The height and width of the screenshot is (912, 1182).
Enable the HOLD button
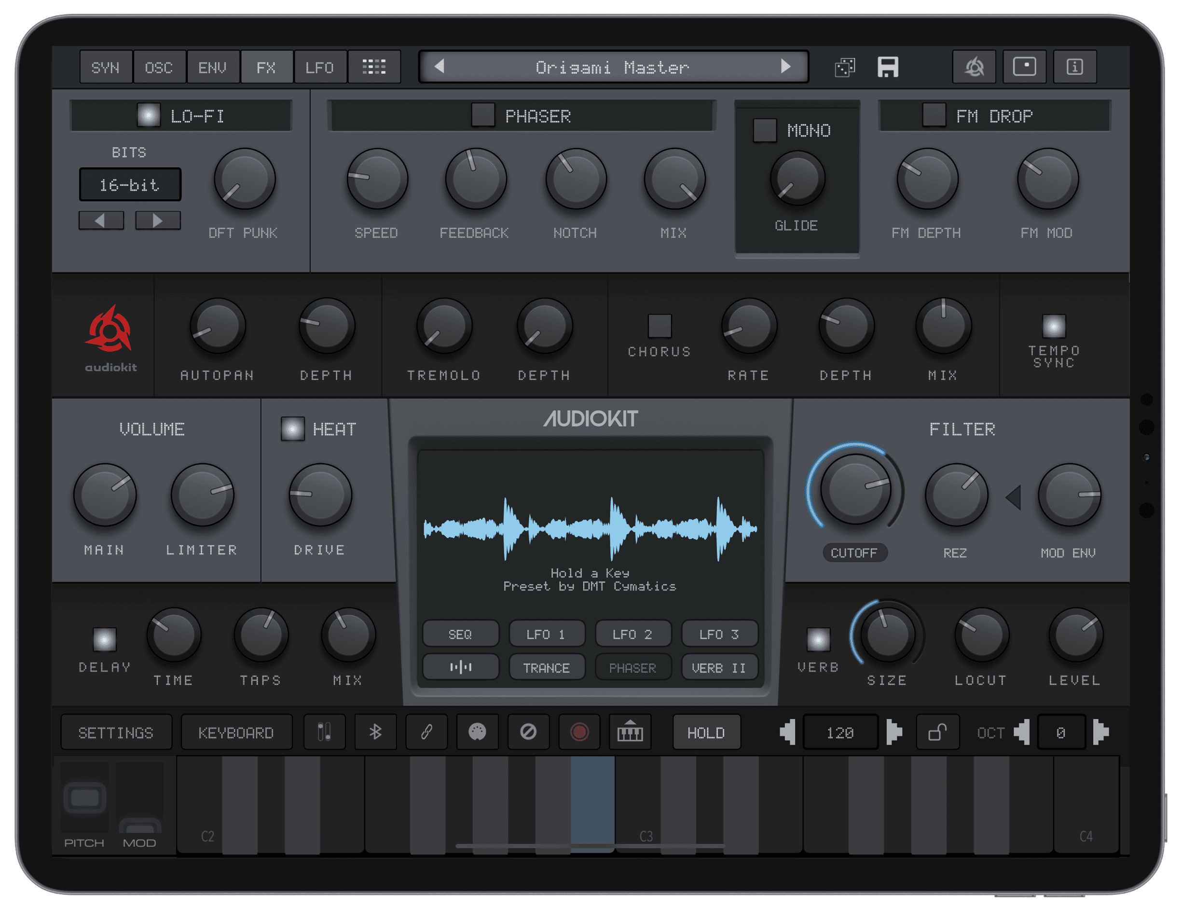706,732
